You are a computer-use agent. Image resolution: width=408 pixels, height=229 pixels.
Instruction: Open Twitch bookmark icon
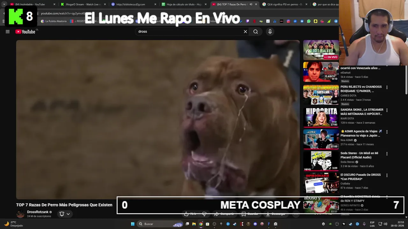click(x=247, y=21)
